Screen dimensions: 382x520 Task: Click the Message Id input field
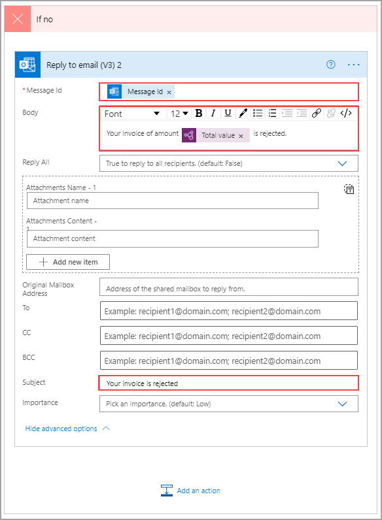click(229, 92)
